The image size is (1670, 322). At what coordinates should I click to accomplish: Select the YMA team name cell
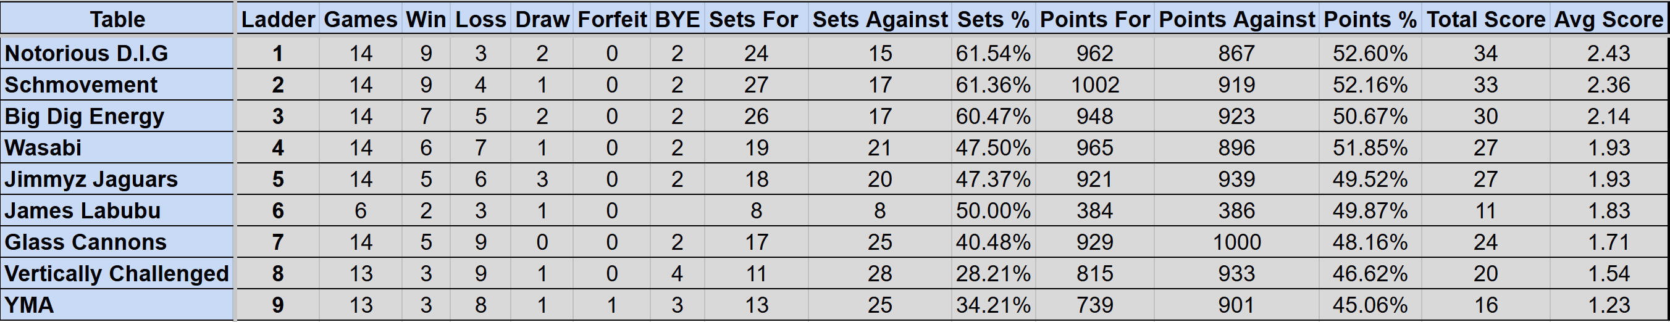pos(117,305)
